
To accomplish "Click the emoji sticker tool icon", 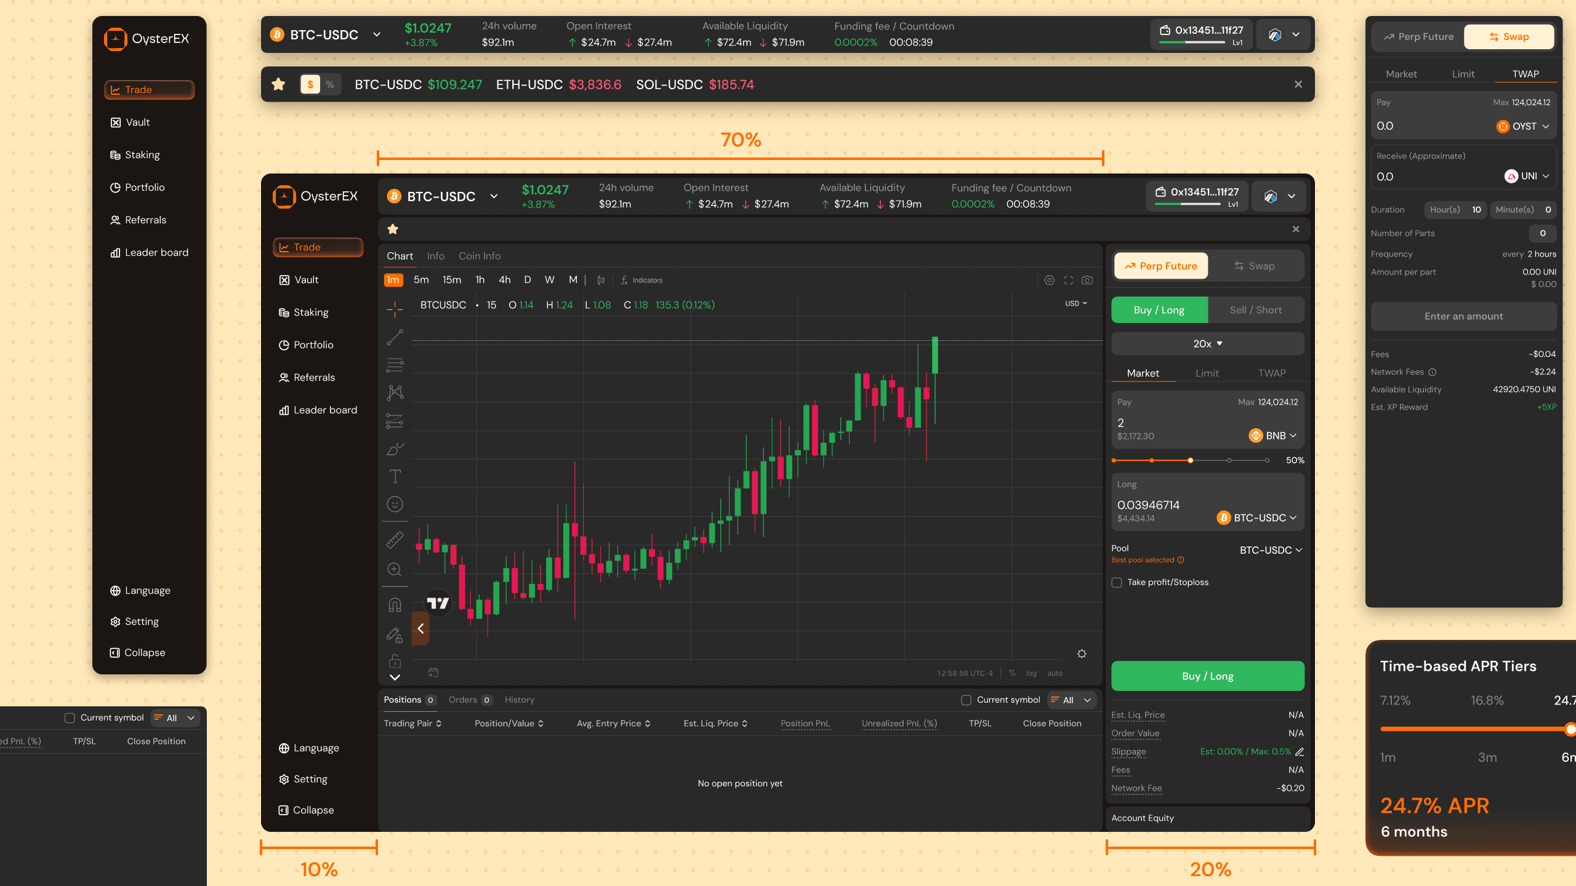I will point(395,505).
